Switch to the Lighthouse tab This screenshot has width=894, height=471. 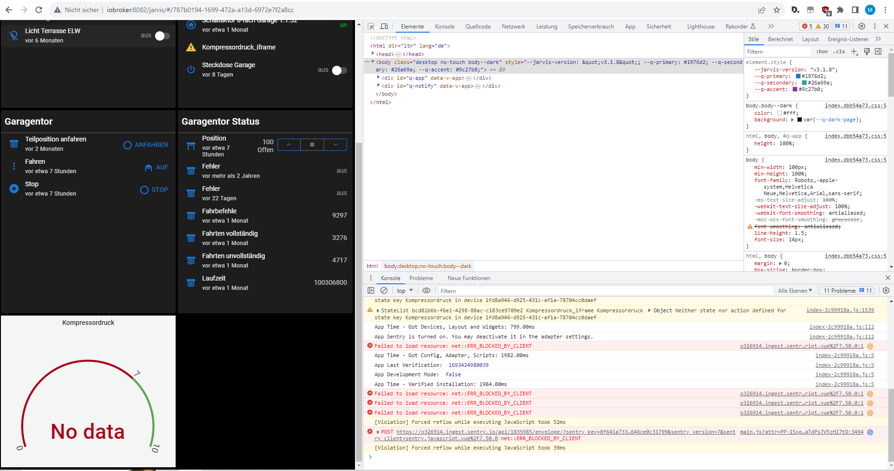(701, 27)
